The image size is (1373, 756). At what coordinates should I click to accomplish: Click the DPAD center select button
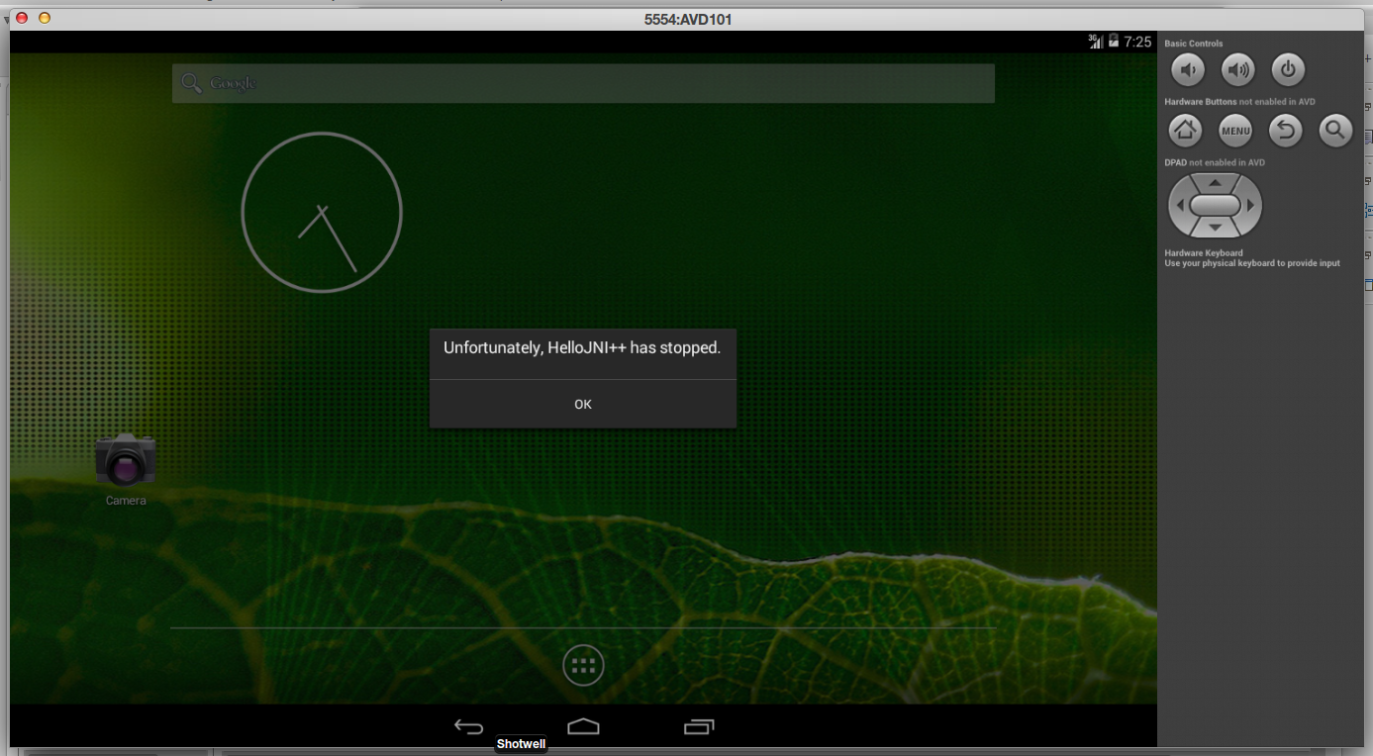tap(1215, 205)
